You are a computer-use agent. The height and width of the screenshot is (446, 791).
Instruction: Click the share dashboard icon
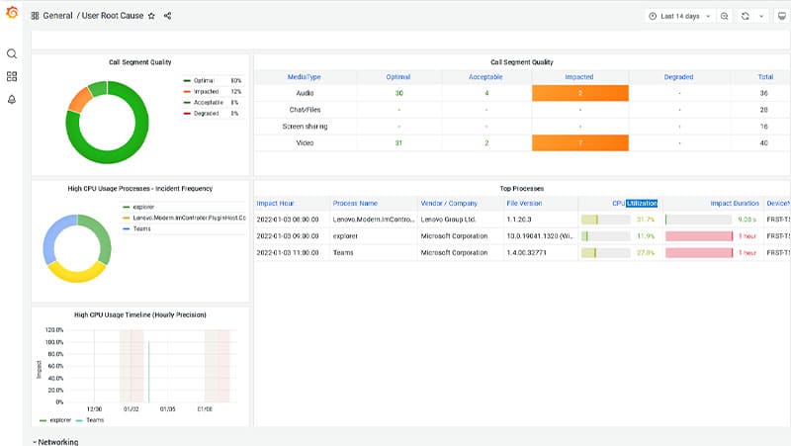tap(167, 16)
